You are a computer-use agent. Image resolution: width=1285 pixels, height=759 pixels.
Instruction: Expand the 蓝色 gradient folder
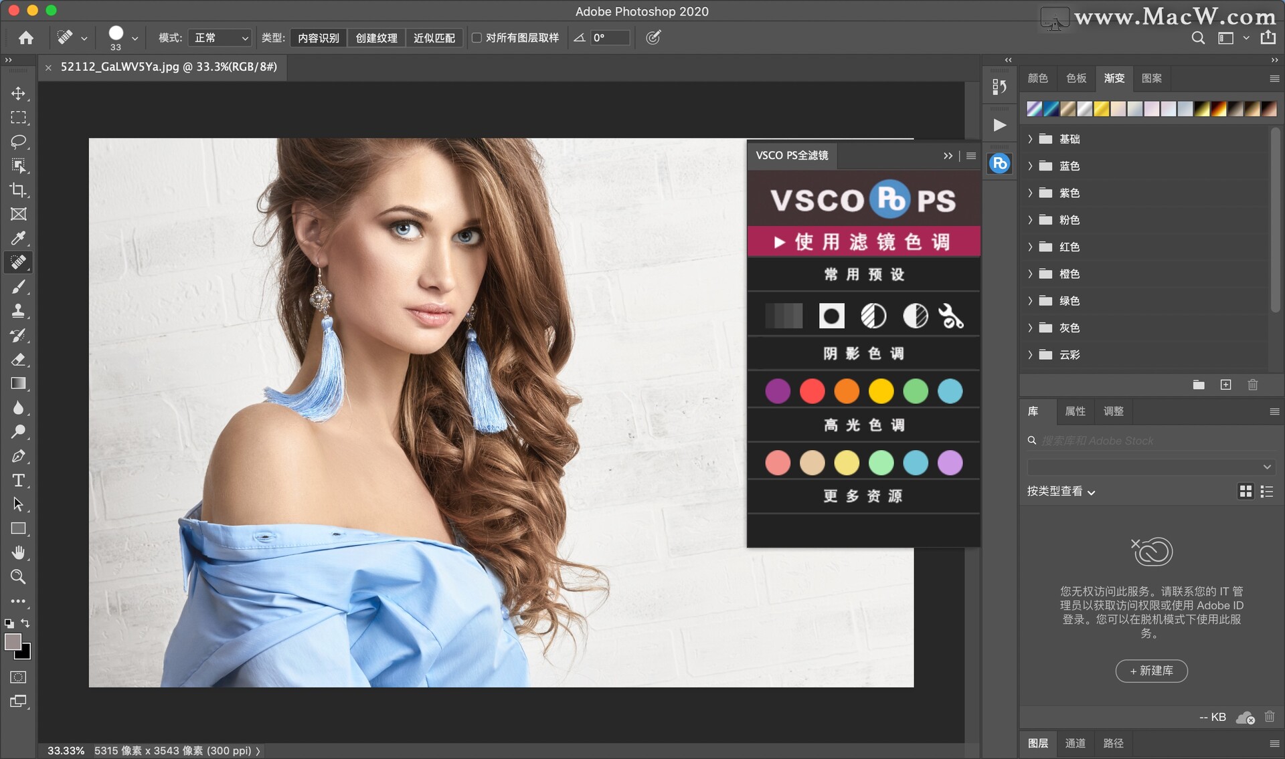tap(1031, 166)
